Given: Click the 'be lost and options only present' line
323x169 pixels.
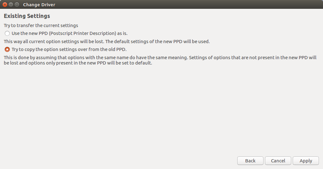Looking at the screenshot, I should pos(78,63).
